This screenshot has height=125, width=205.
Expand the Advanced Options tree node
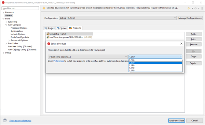click(x=9, y=41)
